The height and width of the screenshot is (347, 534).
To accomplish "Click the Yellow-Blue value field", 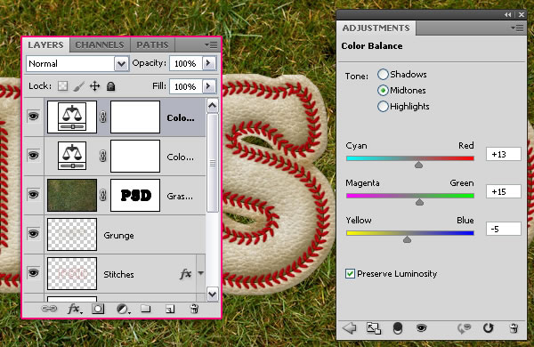I will coord(504,229).
